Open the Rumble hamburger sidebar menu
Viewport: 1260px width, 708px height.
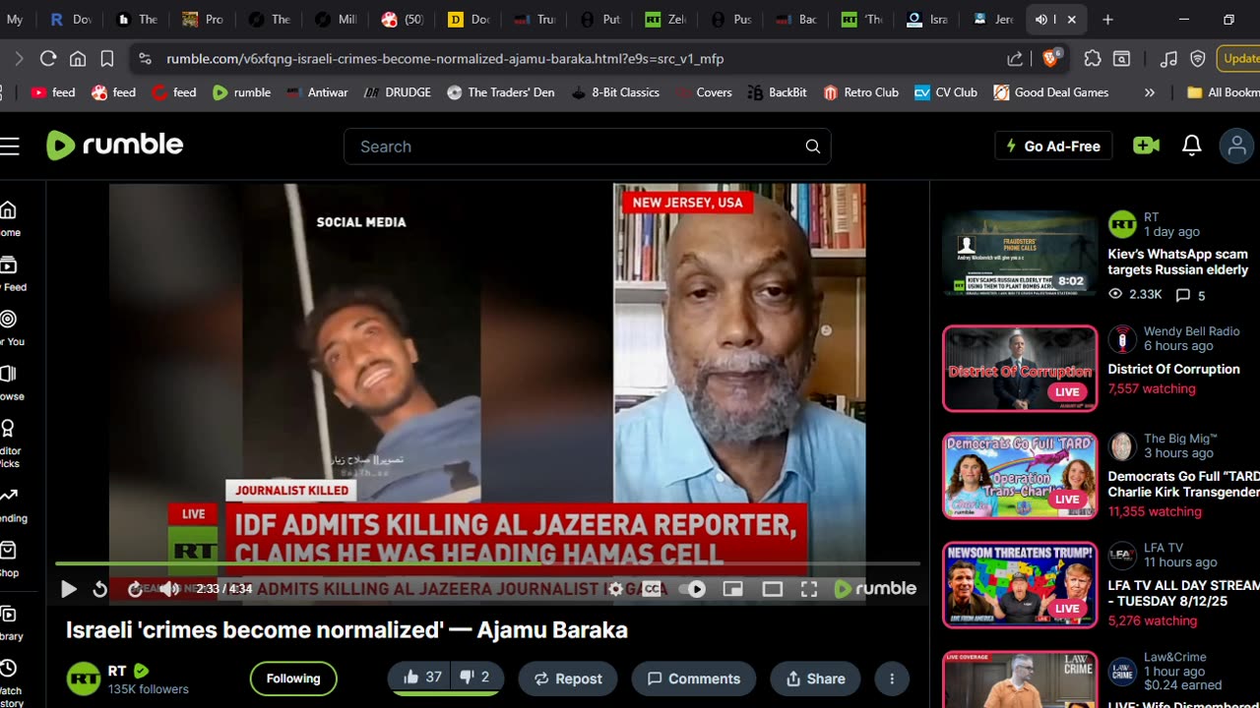click(x=10, y=147)
